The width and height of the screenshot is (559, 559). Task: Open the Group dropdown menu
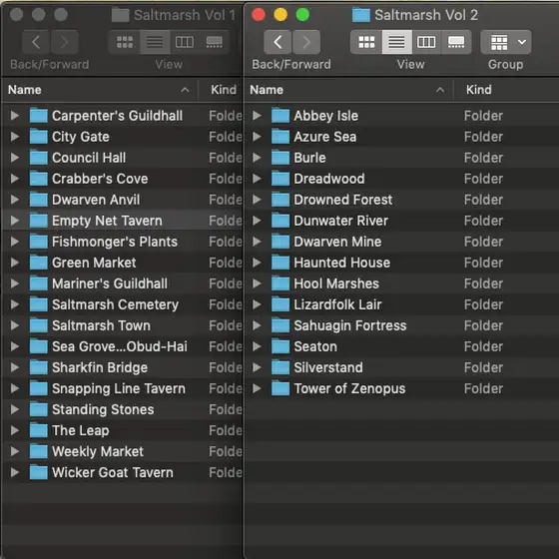click(x=505, y=42)
